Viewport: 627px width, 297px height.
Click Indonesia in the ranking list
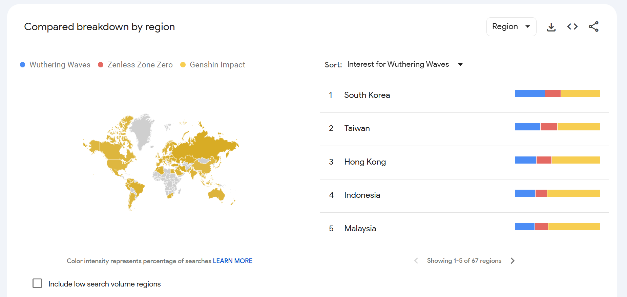tap(362, 195)
